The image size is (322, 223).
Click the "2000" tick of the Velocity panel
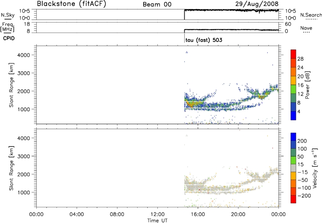tap(24, 174)
